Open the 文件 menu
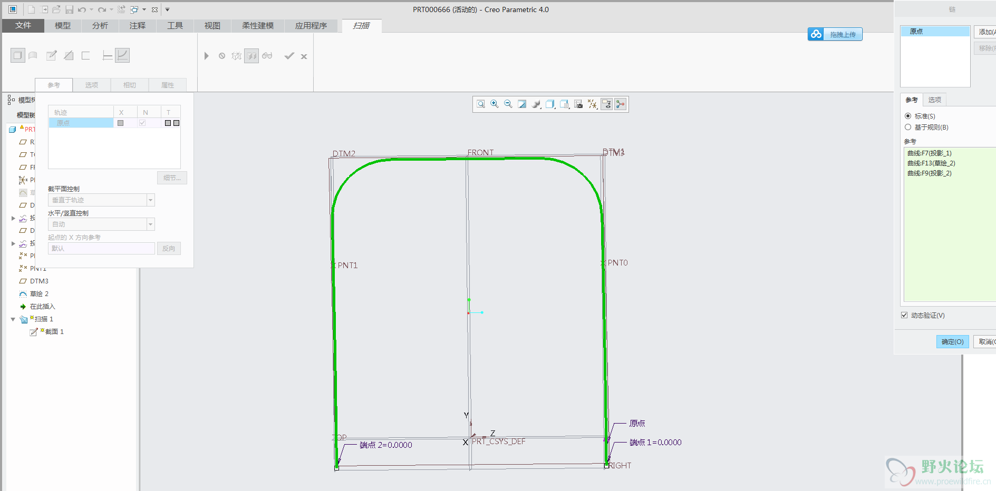The width and height of the screenshot is (996, 491). coord(23,25)
